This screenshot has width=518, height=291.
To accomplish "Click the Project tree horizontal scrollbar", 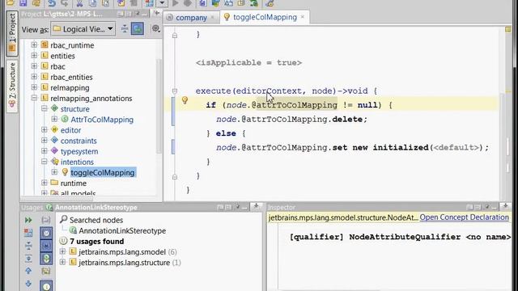I will [x=57, y=198].
